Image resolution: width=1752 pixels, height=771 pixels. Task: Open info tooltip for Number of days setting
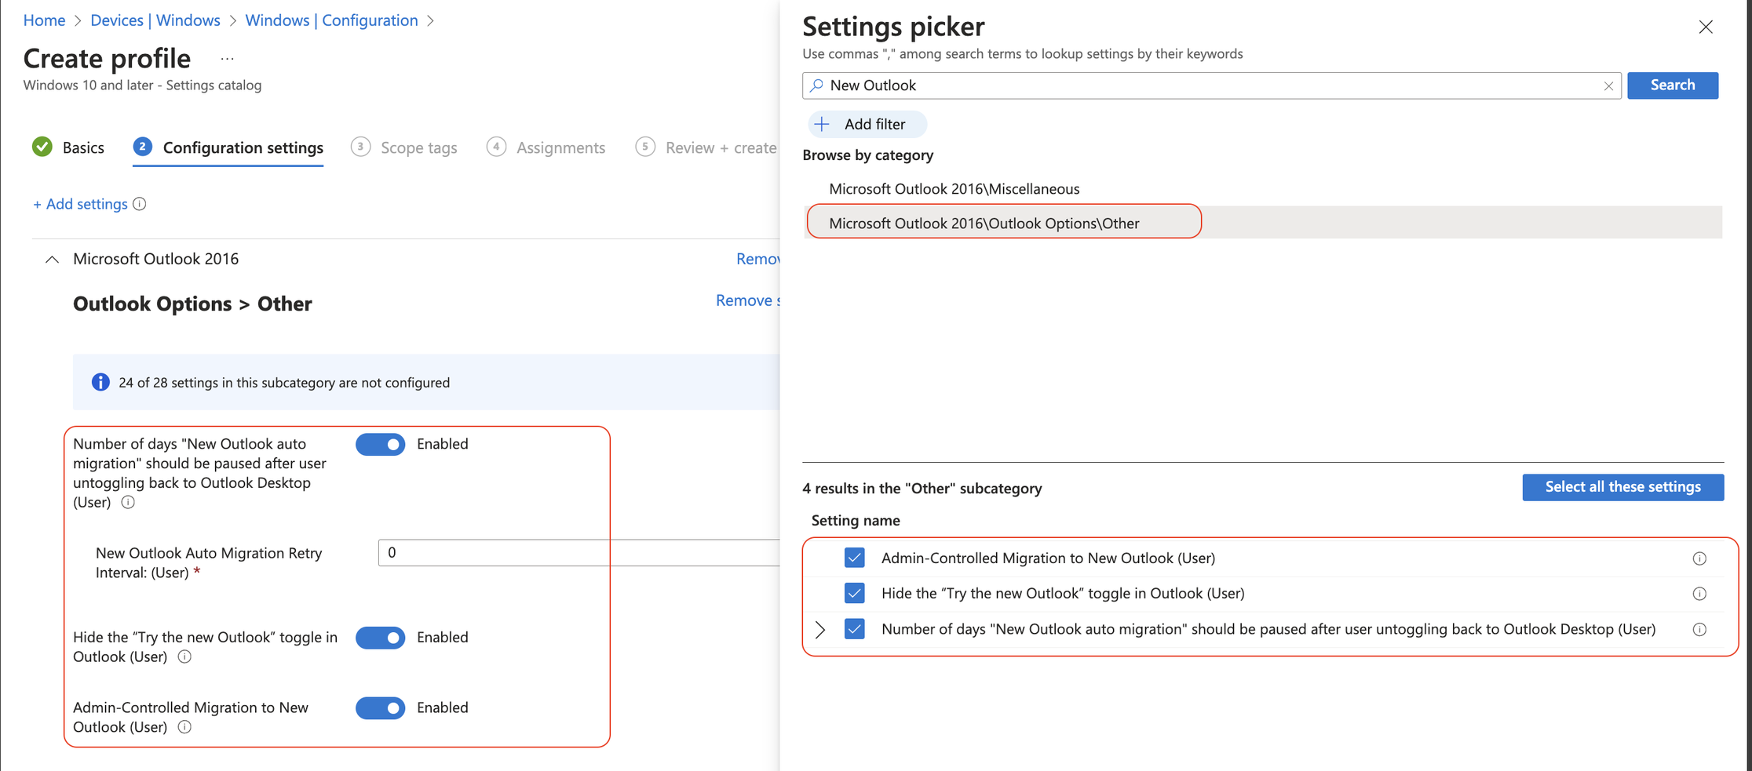127,502
